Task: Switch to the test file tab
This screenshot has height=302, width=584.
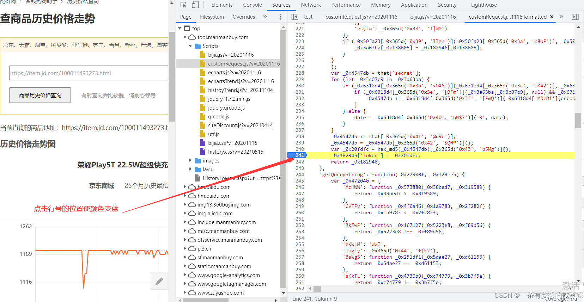Action: pyautogui.click(x=308, y=17)
